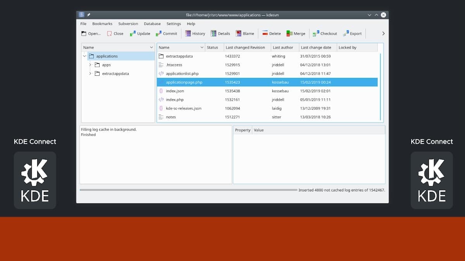Click the Update toolbar icon
The width and height of the screenshot is (465, 261).
click(133, 34)
